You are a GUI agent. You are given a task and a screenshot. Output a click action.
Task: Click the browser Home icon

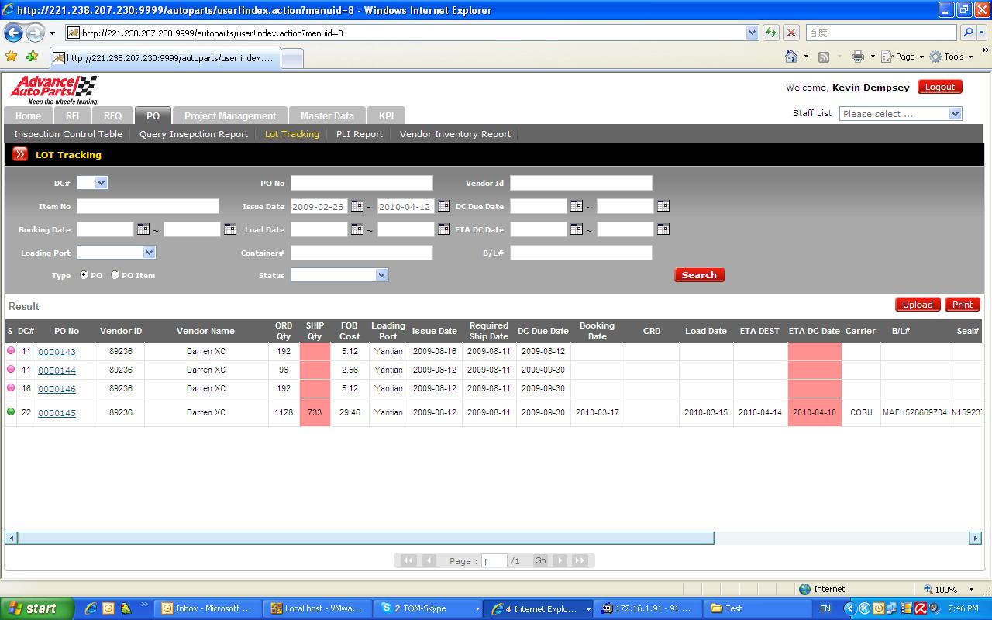click(x=791, y=57)
